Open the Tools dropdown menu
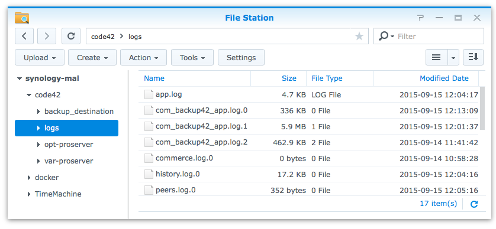496x229 pixels. [x=192, y=57]
